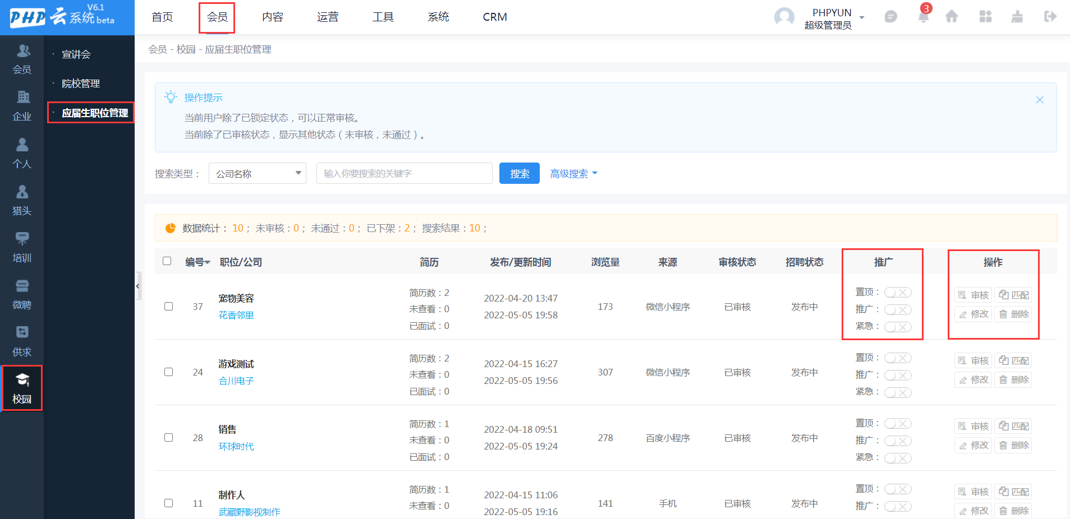
Task: Go to site home via house icon
Action: click(x=952, y=17)
